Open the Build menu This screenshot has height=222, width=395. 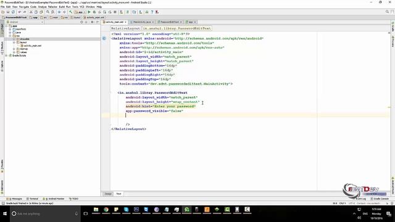62,7
